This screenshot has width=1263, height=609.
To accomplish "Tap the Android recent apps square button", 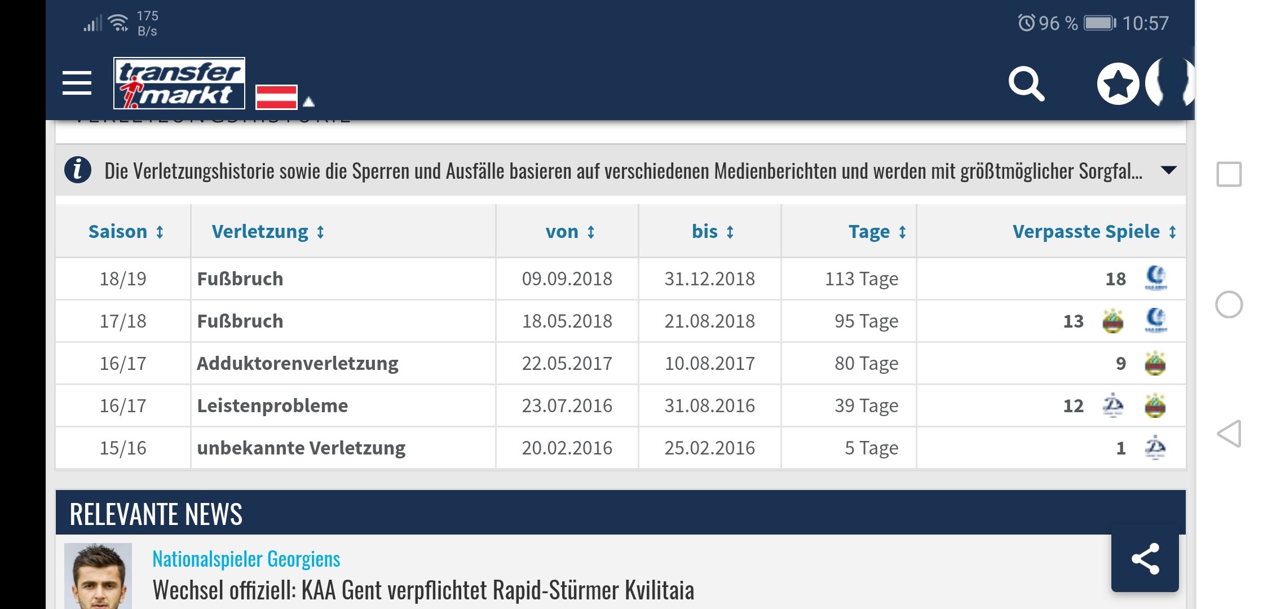I will point(1229,174).
